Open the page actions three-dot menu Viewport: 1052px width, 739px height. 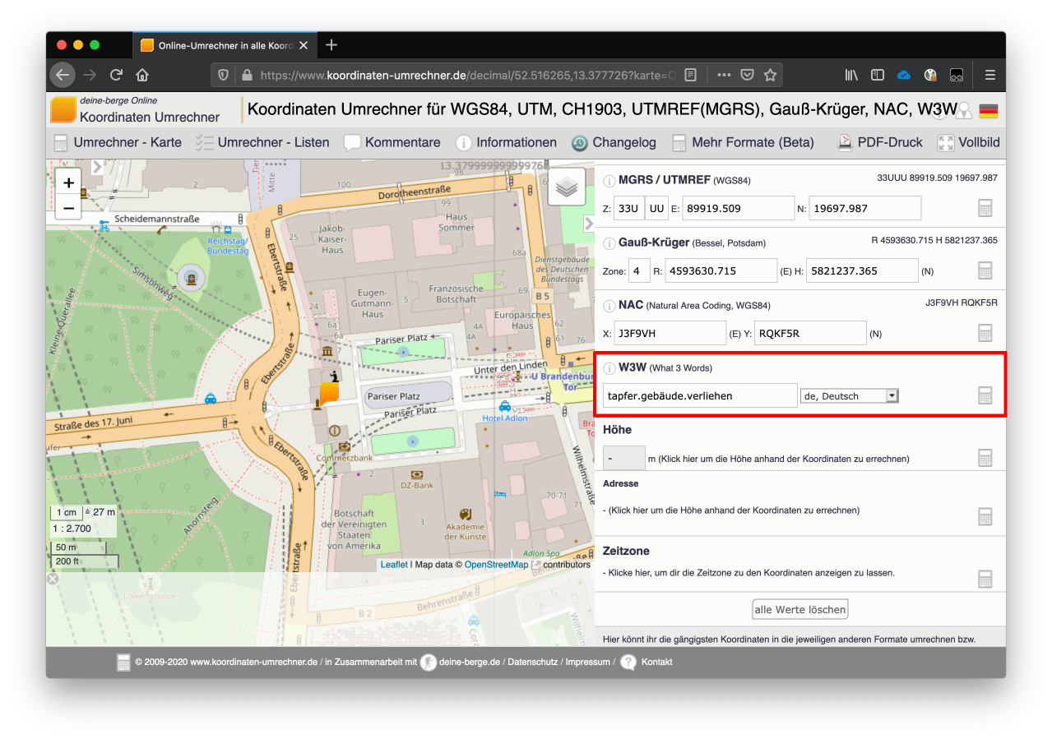[x=724, y=75]
